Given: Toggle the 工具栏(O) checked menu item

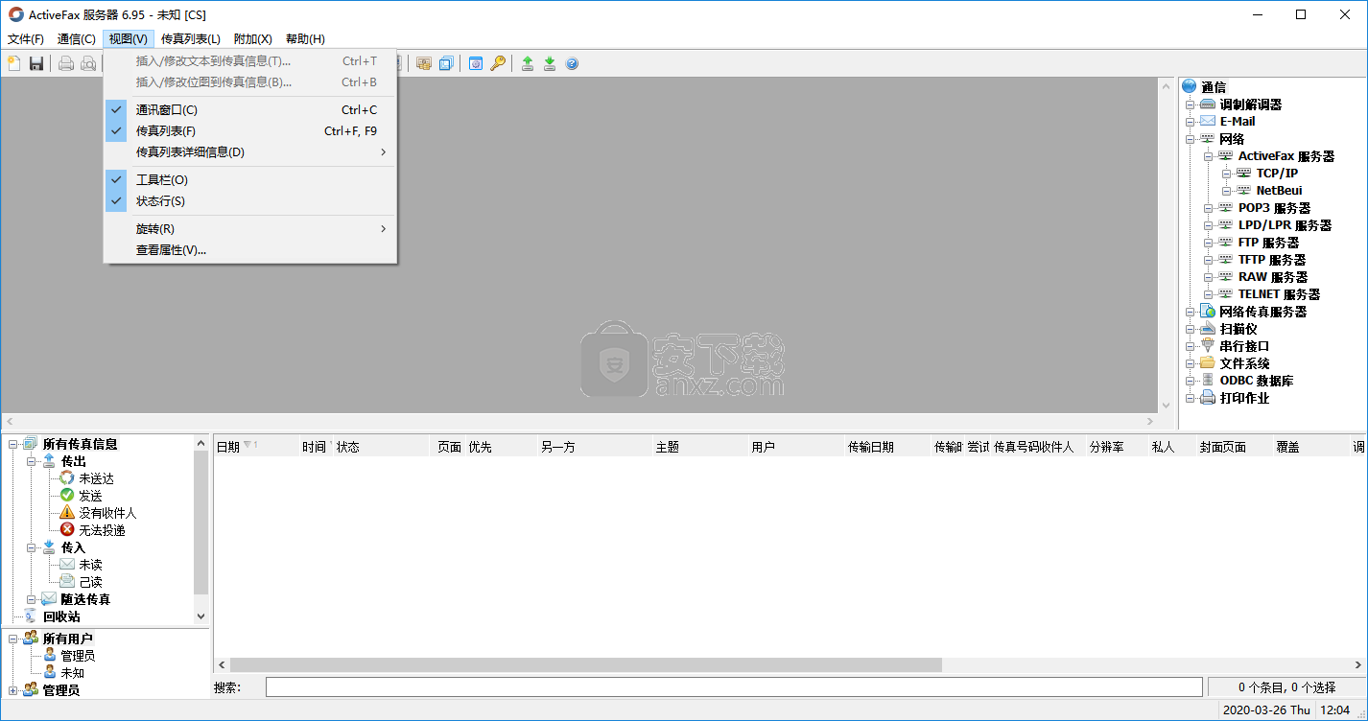Looking at the screenshot, I should [x=250, y=179].
